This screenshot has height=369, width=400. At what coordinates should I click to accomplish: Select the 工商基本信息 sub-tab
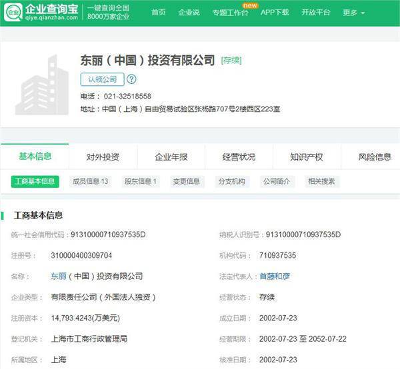(35, 181)
